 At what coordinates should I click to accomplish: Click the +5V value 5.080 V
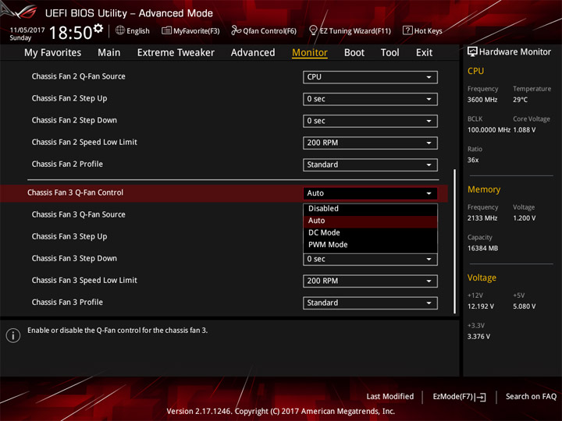(524, 306)
